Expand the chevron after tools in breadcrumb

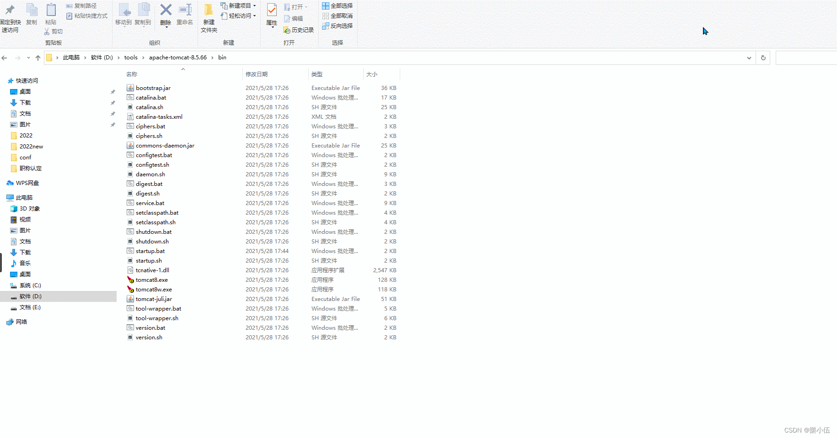pos(143,58)
